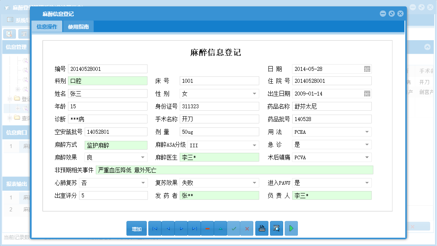The width and height of the screenshot is (437, 246).
Task: Open the 麻醉ASA分级 dropdown
Action: [x=255, y=144]
